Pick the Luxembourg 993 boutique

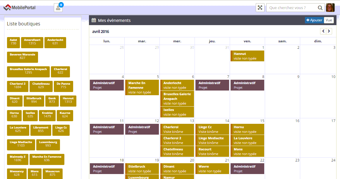coord(48,144)
